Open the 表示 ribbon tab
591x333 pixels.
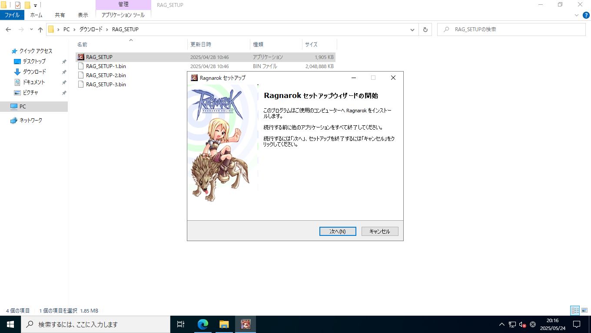[83, 15]
